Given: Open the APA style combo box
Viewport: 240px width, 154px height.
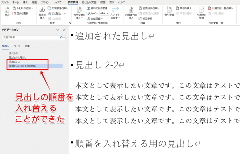Looking at the screenshot, I should 104,14.
